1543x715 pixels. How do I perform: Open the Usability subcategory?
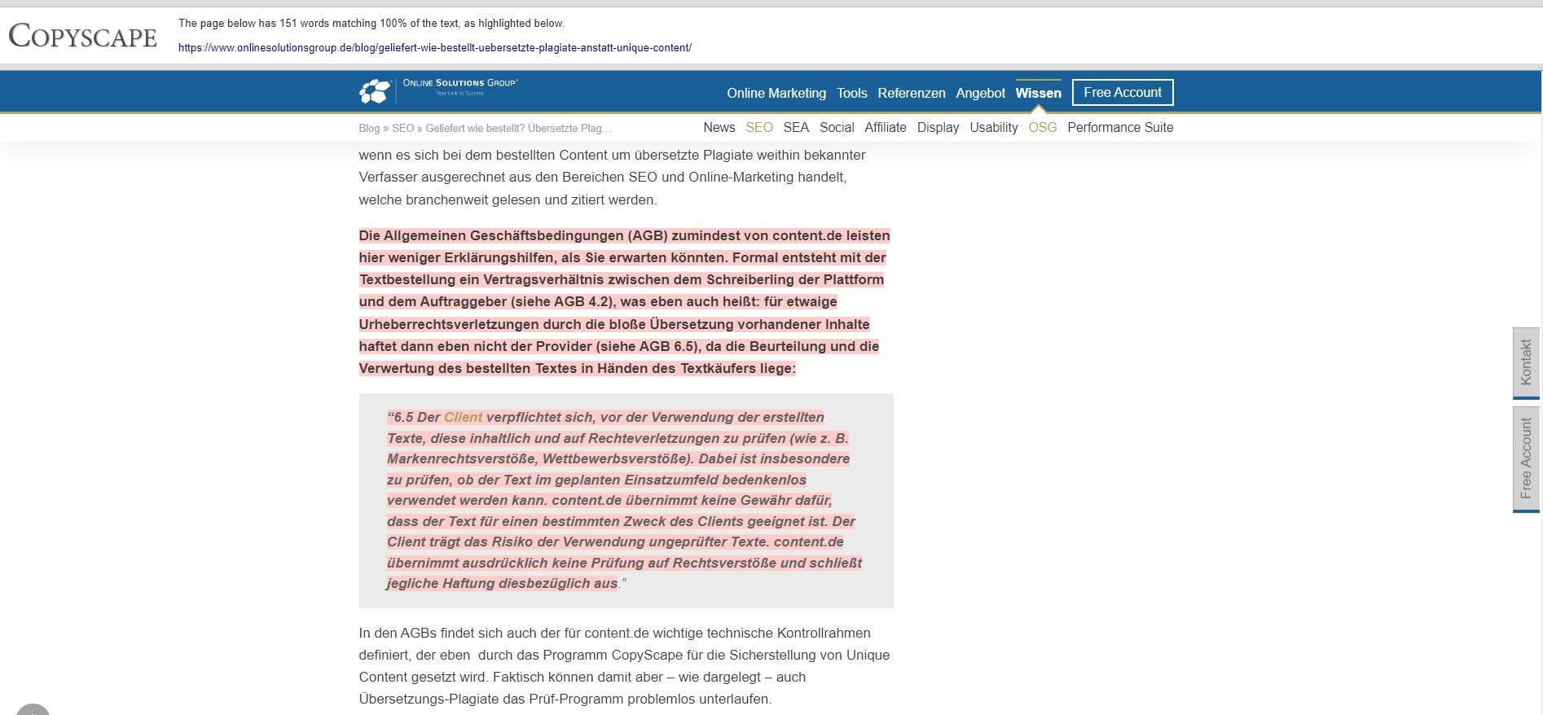click(x=994, y=127)
